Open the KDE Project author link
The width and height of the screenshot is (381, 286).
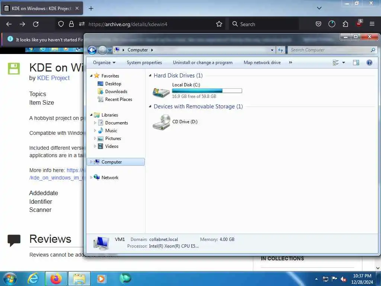coord(53,78)
